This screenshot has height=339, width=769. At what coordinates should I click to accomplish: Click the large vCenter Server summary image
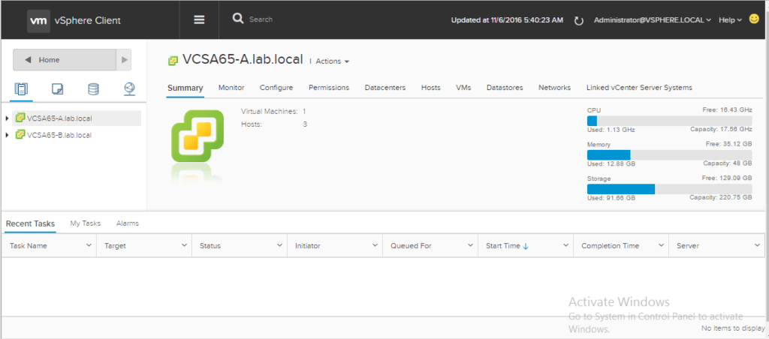(x=198, y=136)
